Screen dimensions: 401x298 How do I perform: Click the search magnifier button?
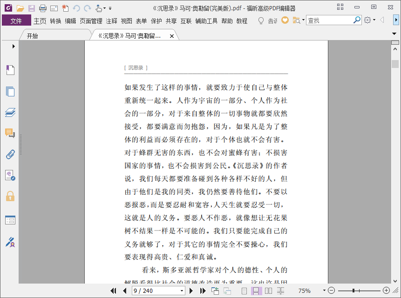(x=357, y=20)
